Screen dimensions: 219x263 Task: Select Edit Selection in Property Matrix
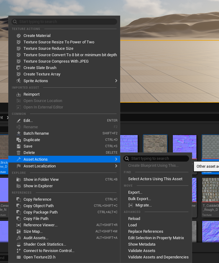[x=156, y=238]
